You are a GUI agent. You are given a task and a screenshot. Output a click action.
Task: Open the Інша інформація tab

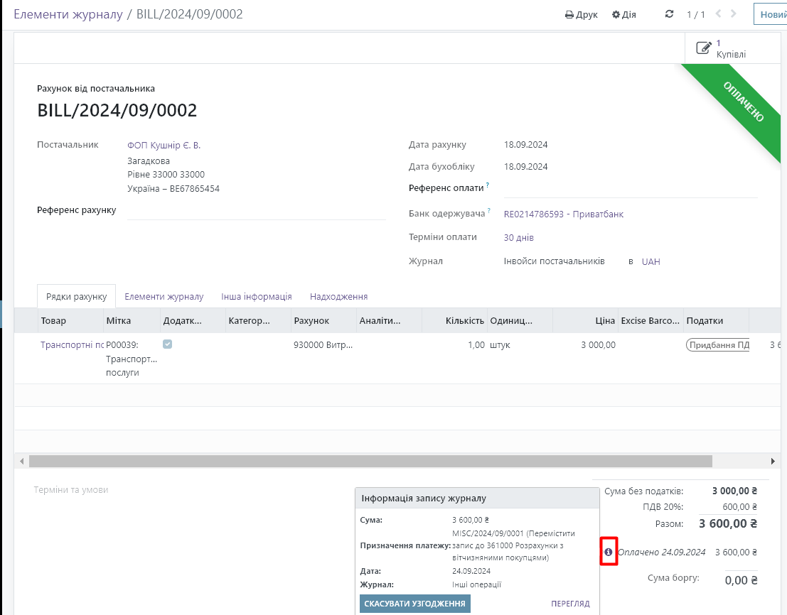pos(257,297)
